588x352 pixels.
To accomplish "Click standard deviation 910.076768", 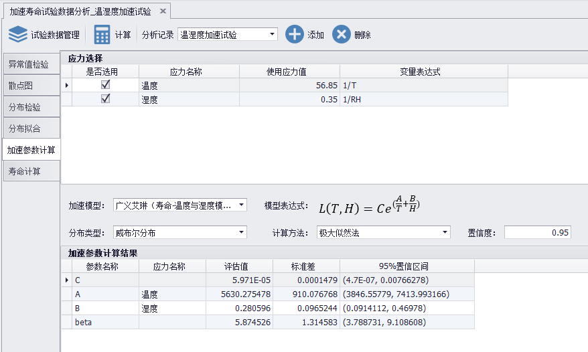I will click(306, 294).
